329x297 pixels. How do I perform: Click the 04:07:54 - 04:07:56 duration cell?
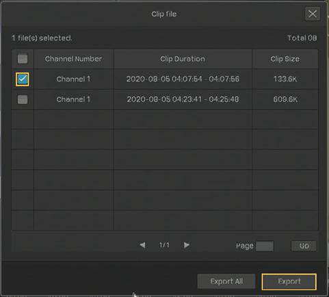(x=183, y=79)
